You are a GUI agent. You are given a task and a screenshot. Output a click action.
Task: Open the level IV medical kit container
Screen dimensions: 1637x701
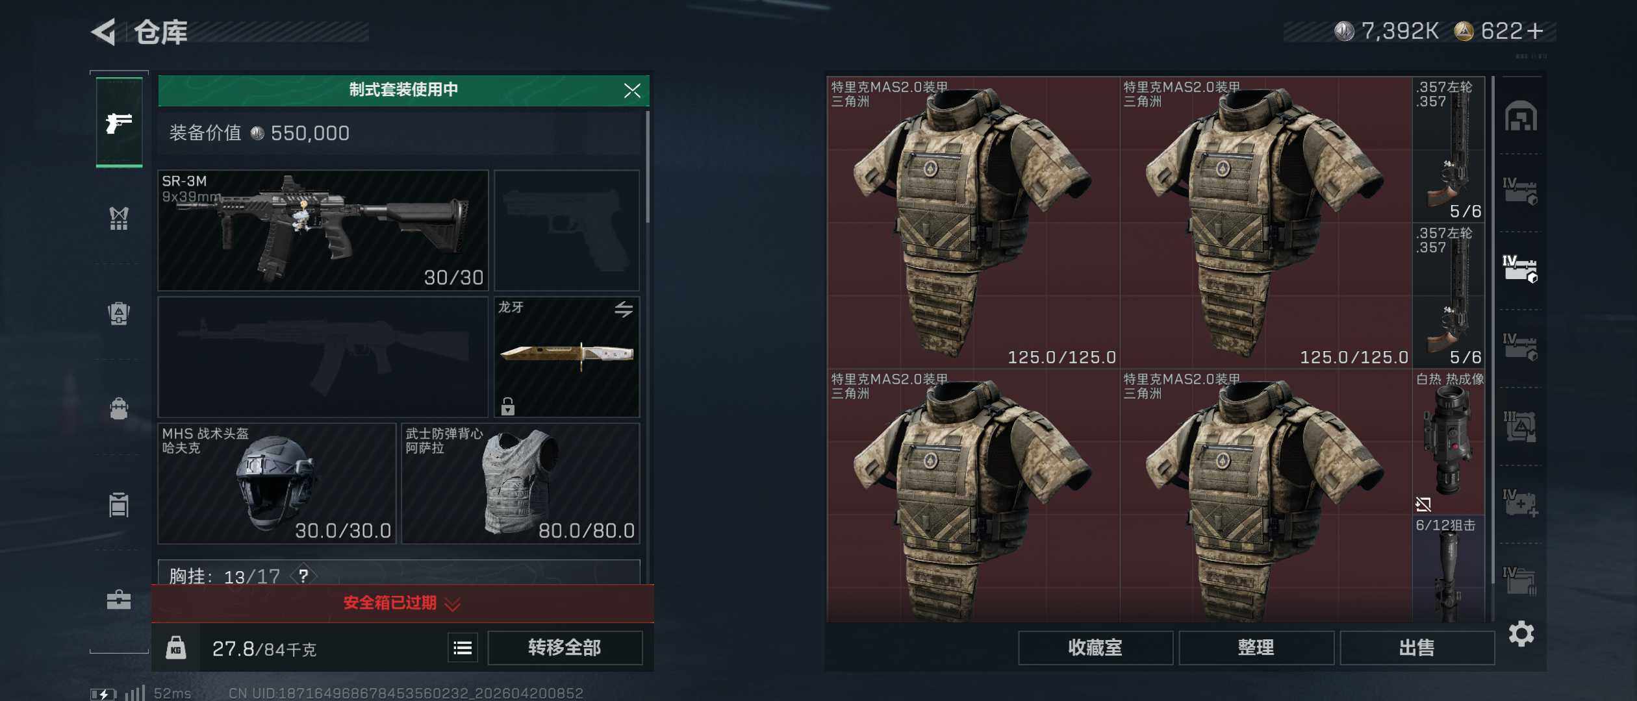pos(1520,502)
